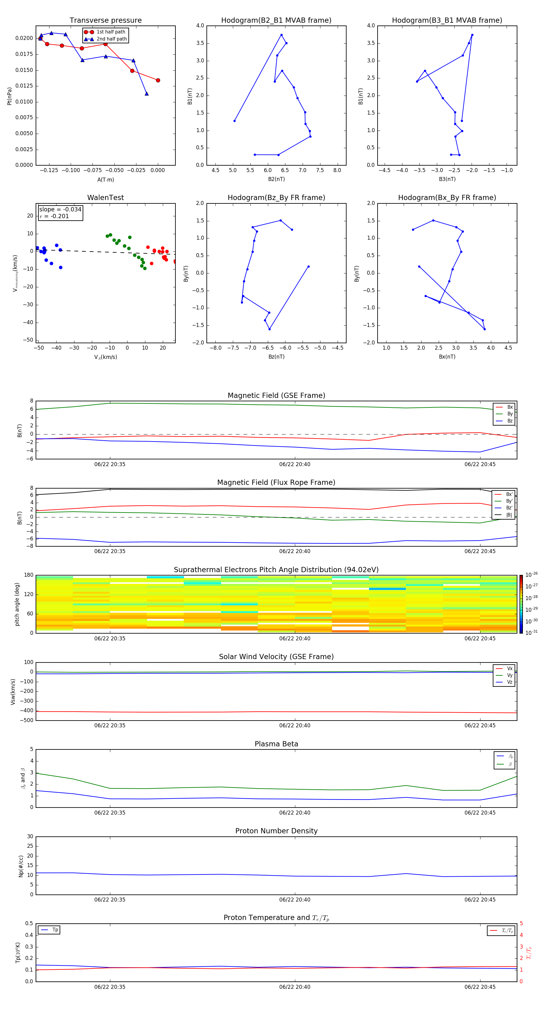553x1014 pixels.
Task: Click the 'Plasma Beta' plot title
Action: (x=276, y=744)
